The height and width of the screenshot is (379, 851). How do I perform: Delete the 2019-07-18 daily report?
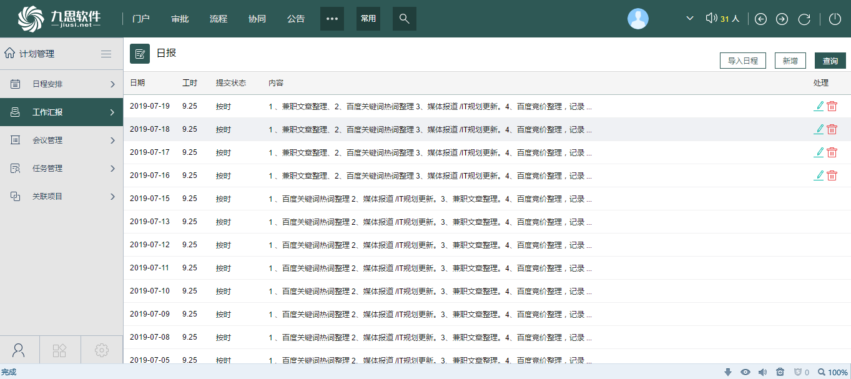pos(832,129)
